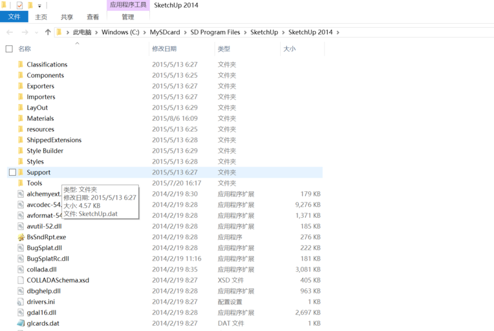This screenshot has width=494, height=331.
Task: Select the LayOut folder name
Action: click(x=37, y=108)
